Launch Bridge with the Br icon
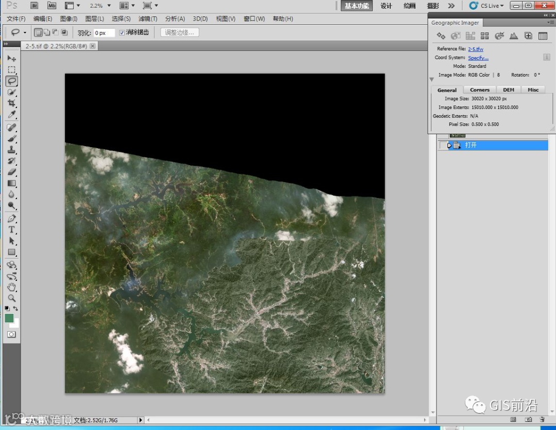The image size is (556, 430). coord(34,6)
